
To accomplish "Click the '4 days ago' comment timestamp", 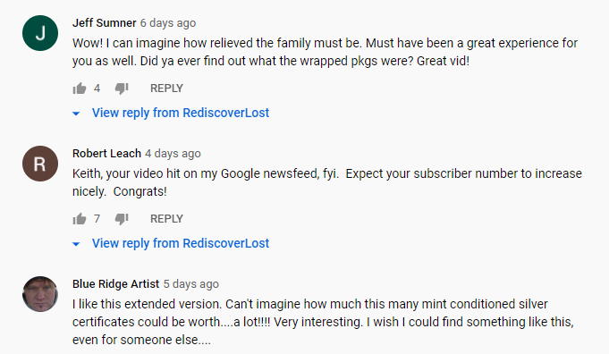I will click(173, 154).
